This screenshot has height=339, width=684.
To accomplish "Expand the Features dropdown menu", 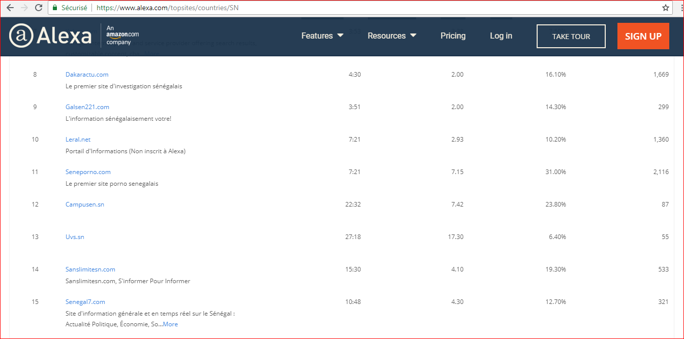I will tap(322, 36).
